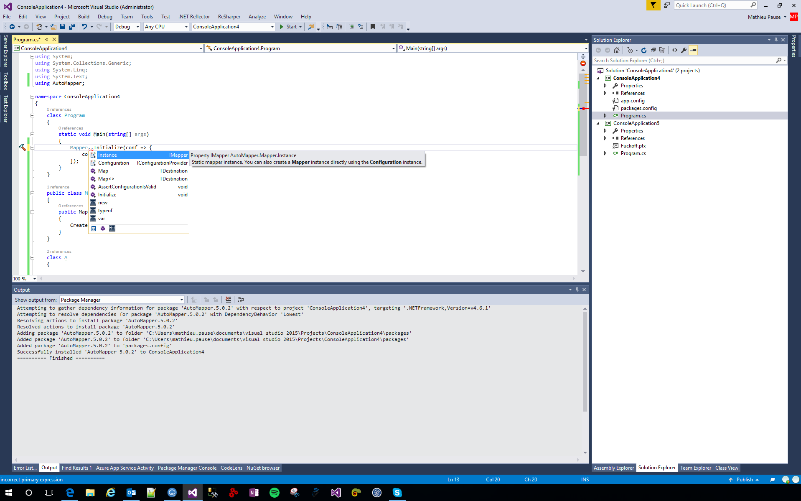This screenshot has width=801, height=501.
Task: Open Skype from the Windows taskbar
Action: pos(397,493)
